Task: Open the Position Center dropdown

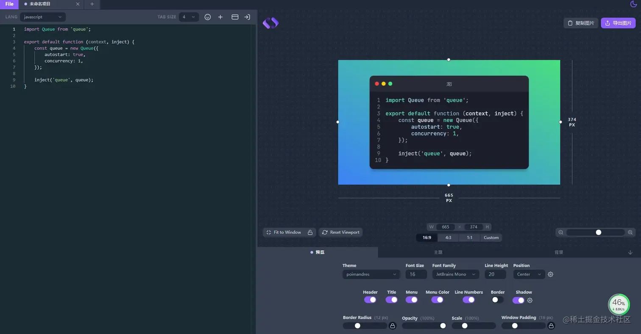Action: point(529,274)
